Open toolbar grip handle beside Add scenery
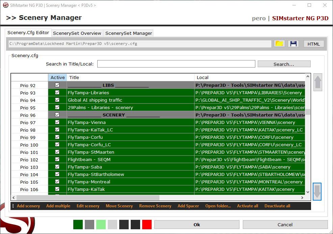Viewport: 333px width, 234px height. click(13, 206)
